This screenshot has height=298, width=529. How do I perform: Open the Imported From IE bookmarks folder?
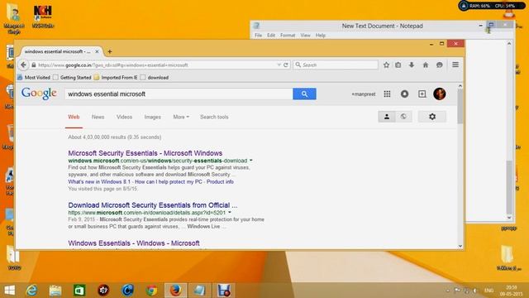coord(116,77)
